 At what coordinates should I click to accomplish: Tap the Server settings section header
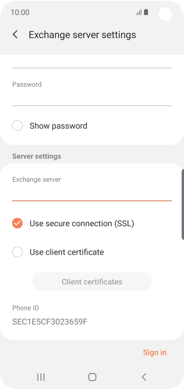coord(37,156)
